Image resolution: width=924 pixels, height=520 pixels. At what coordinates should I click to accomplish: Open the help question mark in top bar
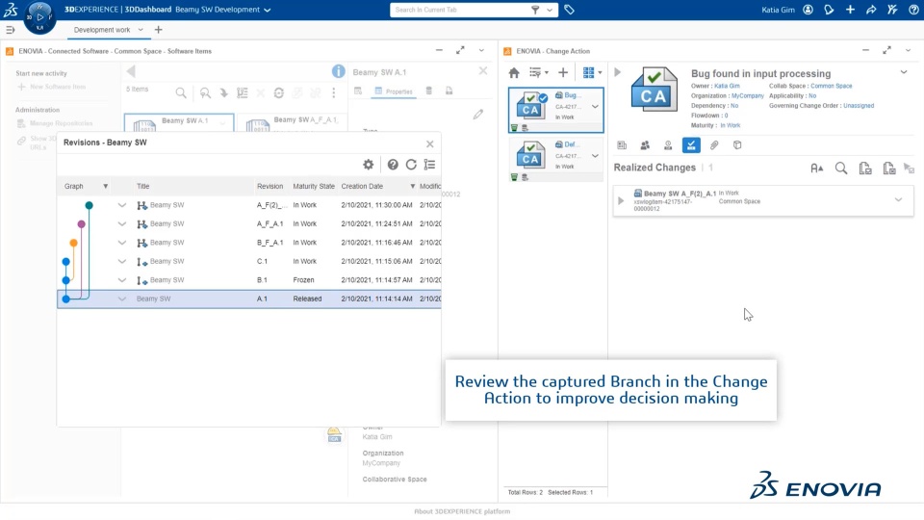[913, 10]
